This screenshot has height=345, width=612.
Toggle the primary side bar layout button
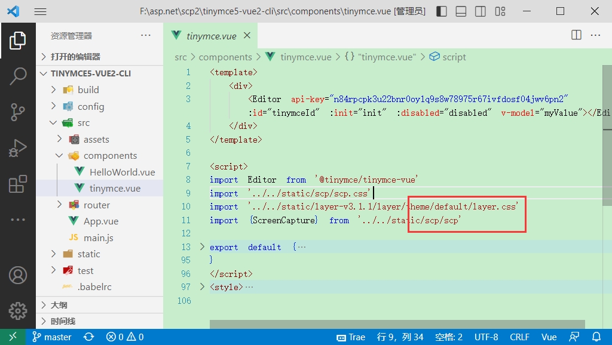[x=442, y=11]
